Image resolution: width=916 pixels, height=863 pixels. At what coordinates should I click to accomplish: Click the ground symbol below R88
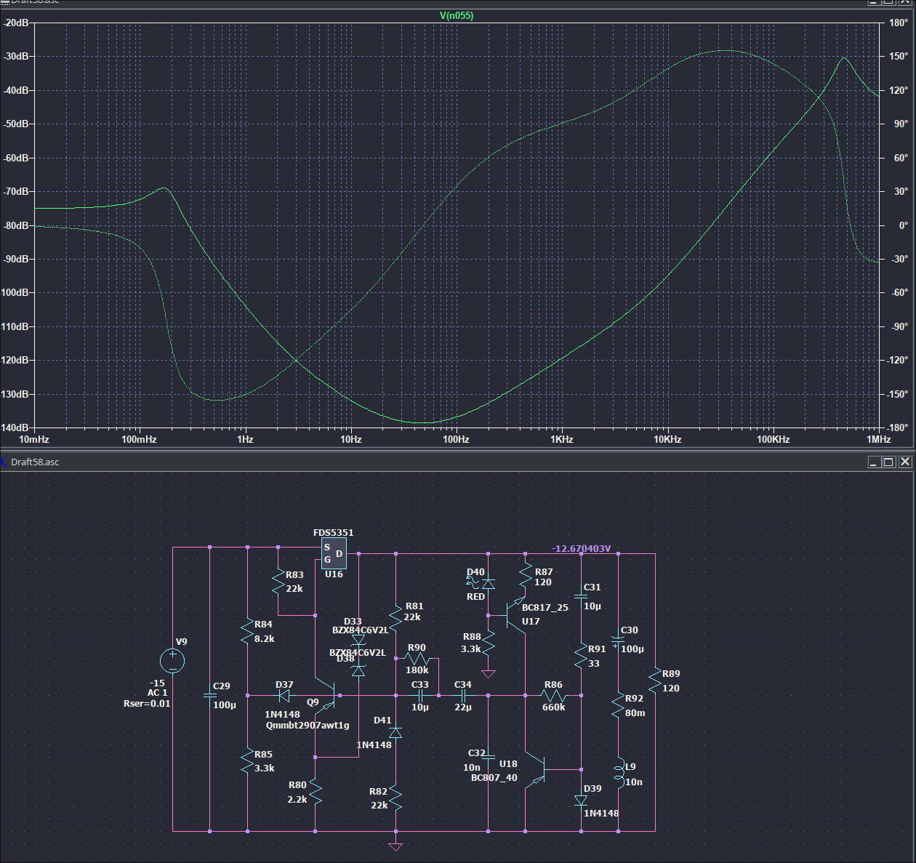pos(489,674)
